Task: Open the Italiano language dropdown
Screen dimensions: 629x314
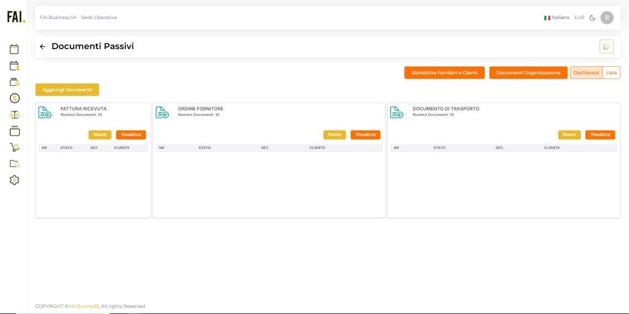Action: tap(557, 18)
